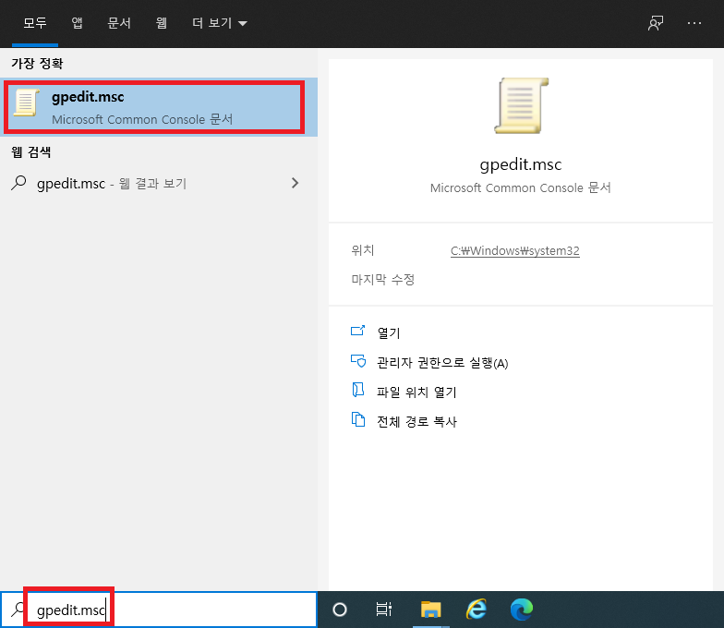Image resolution: width=724 pixels, height=628 pixels.
Task: Select gpedit.msc best match result
Action: click(159, 107)
